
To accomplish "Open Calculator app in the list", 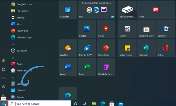I will pos(19,84).
